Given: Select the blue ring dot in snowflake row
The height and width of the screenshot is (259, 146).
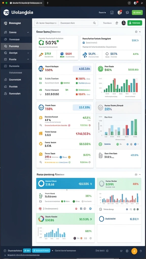Looking at the screenshot, I should pyautogui.click(x=90, y=209).
